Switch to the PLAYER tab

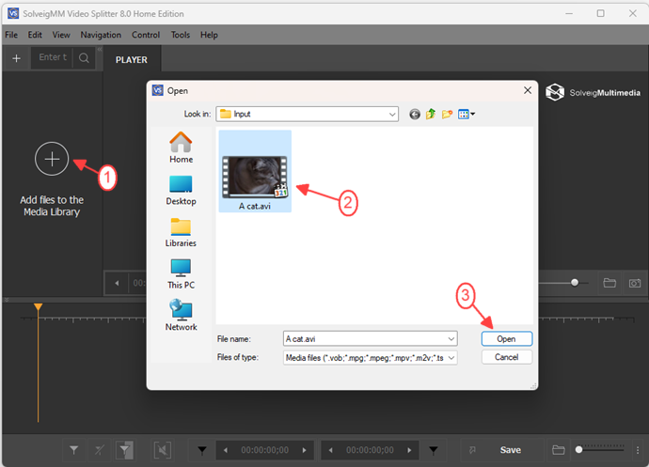(x=132, y=60)
